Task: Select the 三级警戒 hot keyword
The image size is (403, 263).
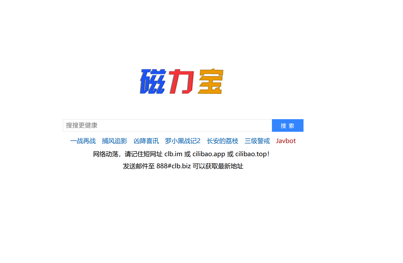Action: pyautogui.click(x=257, y=141)
